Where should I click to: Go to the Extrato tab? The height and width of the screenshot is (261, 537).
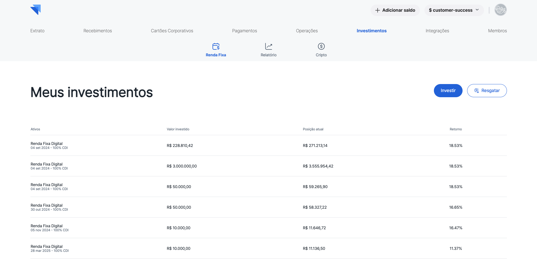(x=38, y=31)
